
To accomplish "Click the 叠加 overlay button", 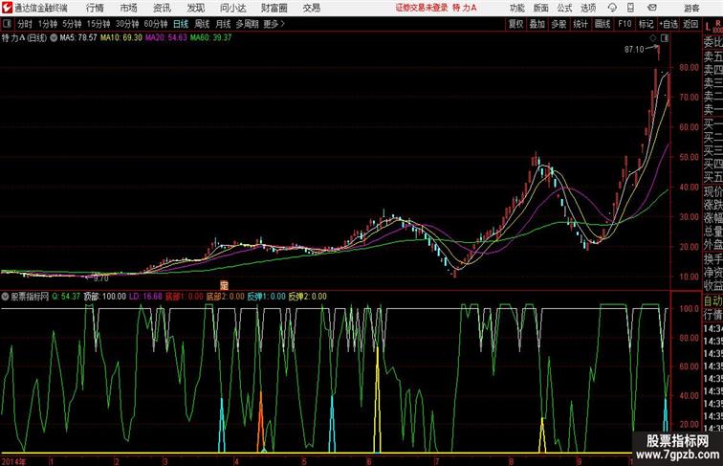I will (537, 24).
